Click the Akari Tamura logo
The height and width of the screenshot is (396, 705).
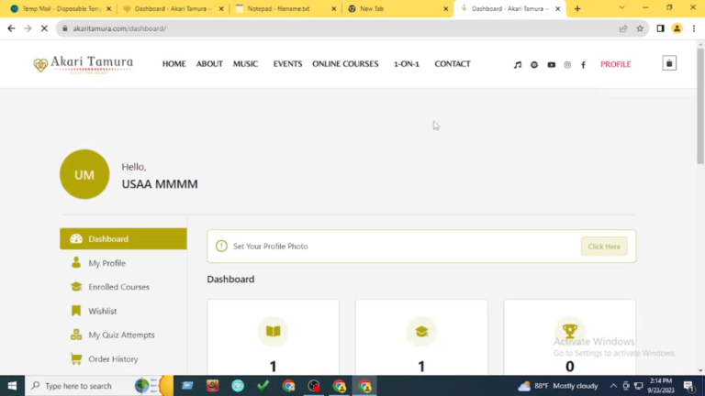pyautogui.click(x=84, y=64)
